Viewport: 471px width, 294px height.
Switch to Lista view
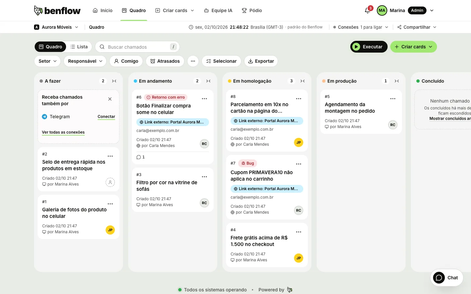click(x=79, y=47)
